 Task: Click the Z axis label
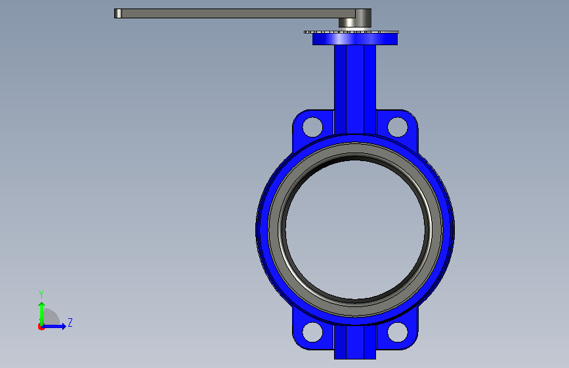(x=70, y=322)
